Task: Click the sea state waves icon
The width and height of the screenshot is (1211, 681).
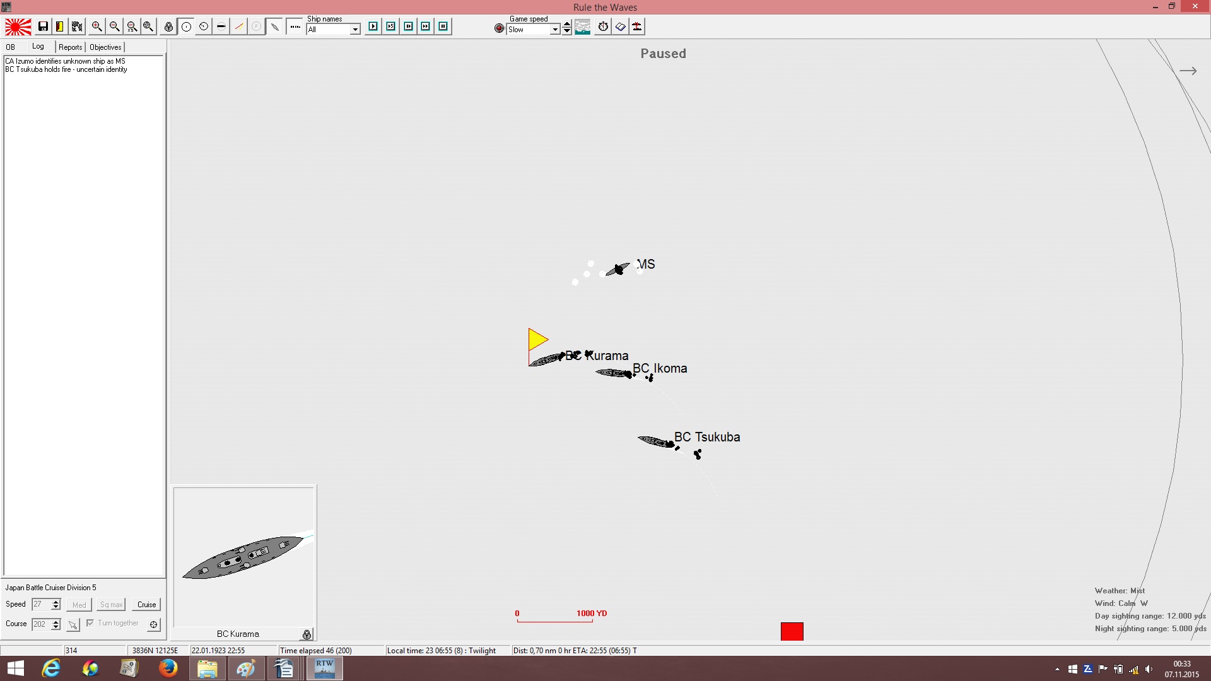Action: click(x=583, y=26)
